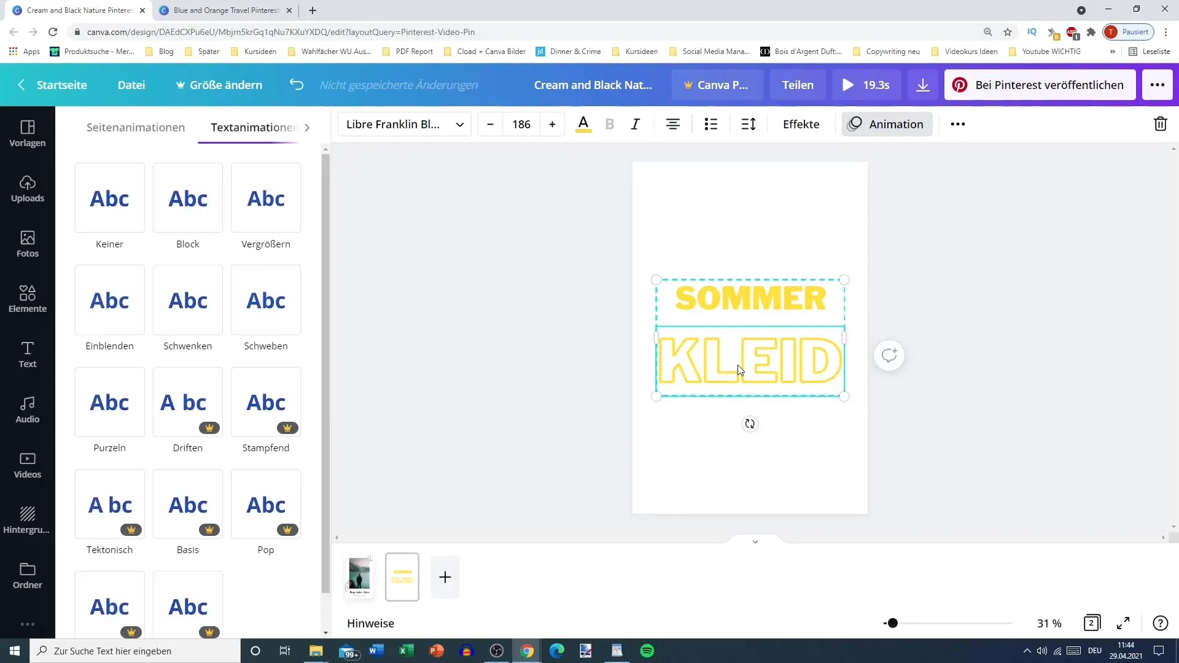Open the Hintergrund sidebar panel

[x=28, y=521]
